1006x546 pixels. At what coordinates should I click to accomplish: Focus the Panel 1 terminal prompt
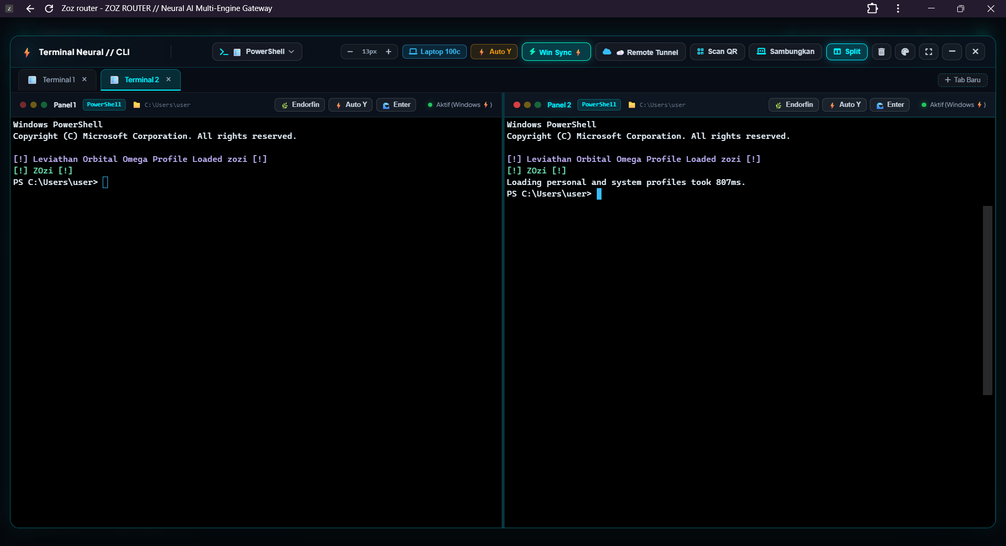point(105,182)
